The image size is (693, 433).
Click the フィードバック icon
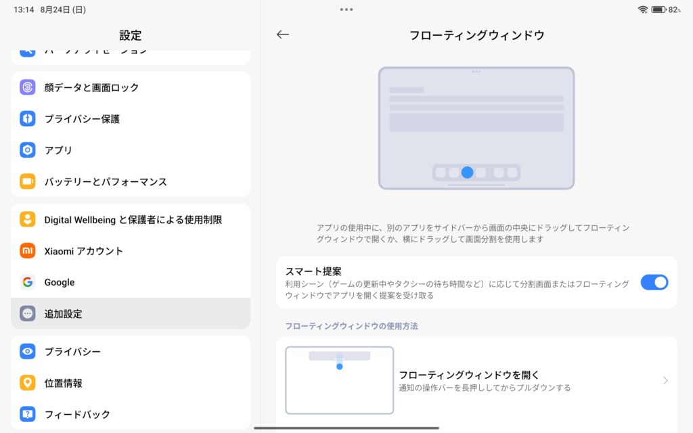27,414
